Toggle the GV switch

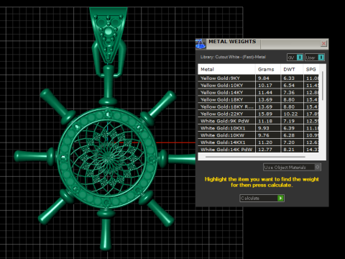coord(295,58)
